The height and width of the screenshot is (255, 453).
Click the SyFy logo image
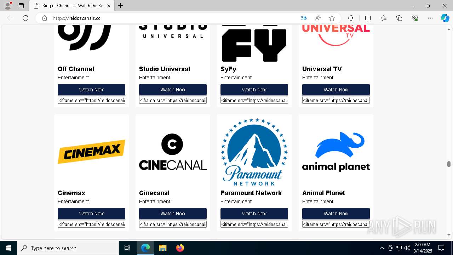tap(254, 43)
